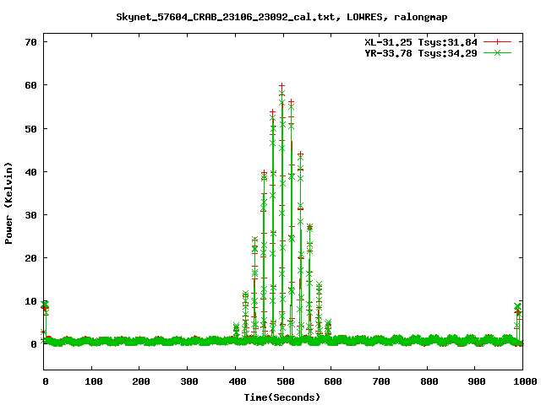Screen dimensions: 541x405
Task: Click the Time(Seconds) x-axis label
Action: point(282,397)
